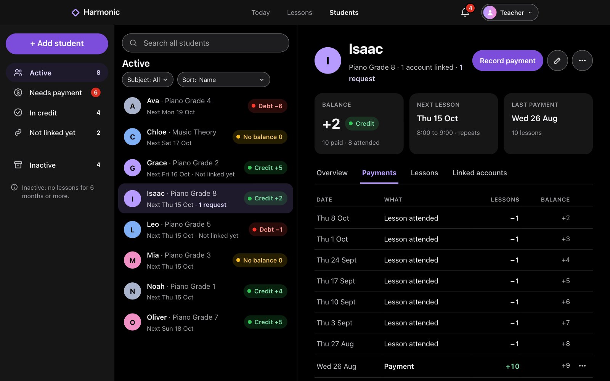Expand the Teacher account menu chevron
The image size is (610, 381).
[530, 13]
